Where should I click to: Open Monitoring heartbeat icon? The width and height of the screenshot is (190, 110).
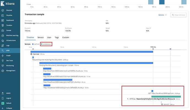click(3, 66)
